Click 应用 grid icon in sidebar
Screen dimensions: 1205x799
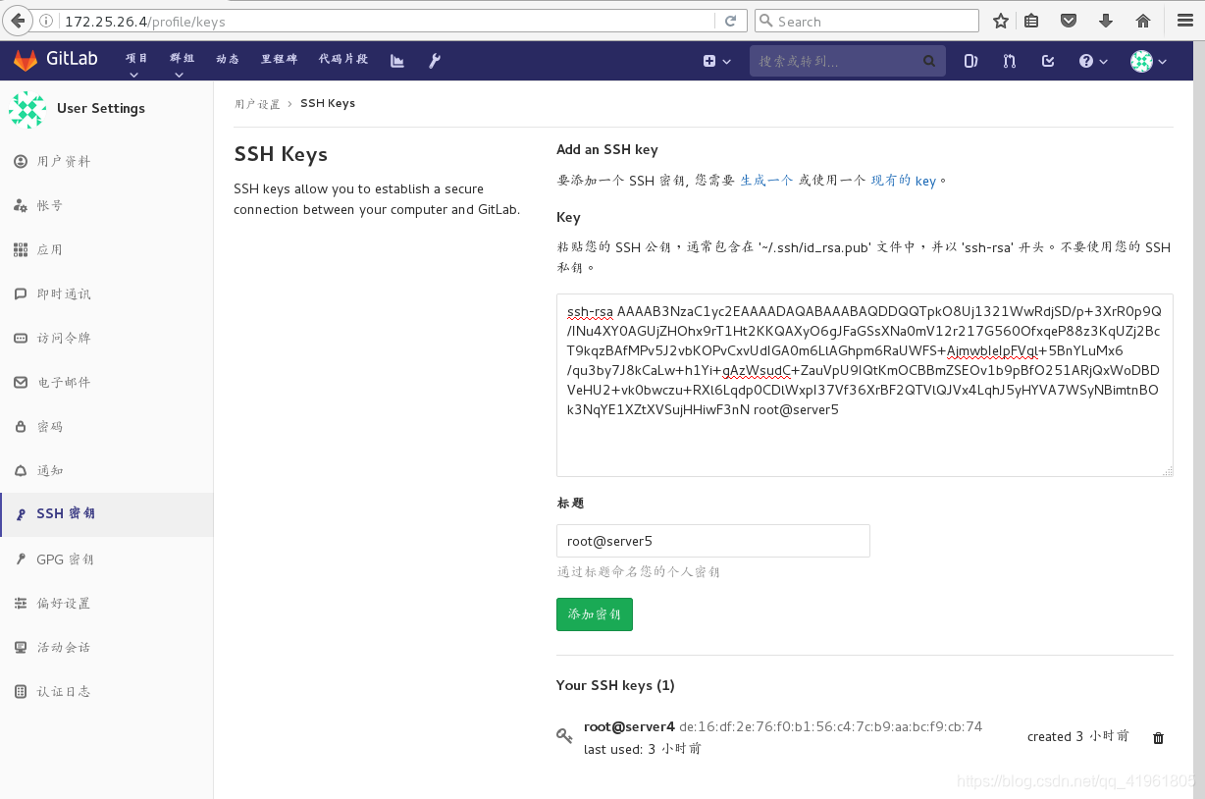[x=21, y=249]
